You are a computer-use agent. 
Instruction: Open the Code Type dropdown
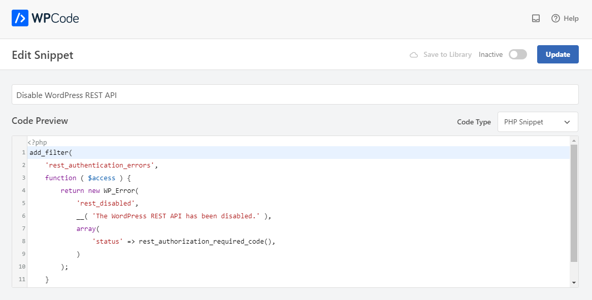(538, 122)
